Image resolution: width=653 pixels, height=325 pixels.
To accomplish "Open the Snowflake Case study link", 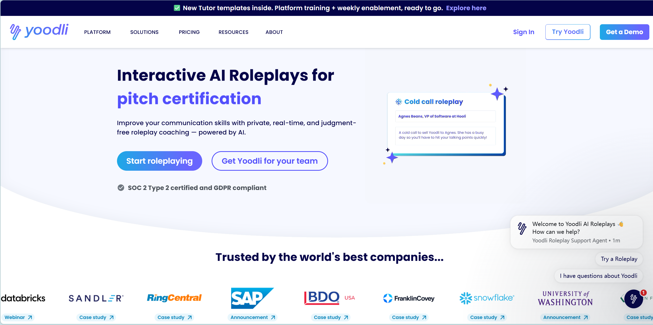I will [487, 317].
